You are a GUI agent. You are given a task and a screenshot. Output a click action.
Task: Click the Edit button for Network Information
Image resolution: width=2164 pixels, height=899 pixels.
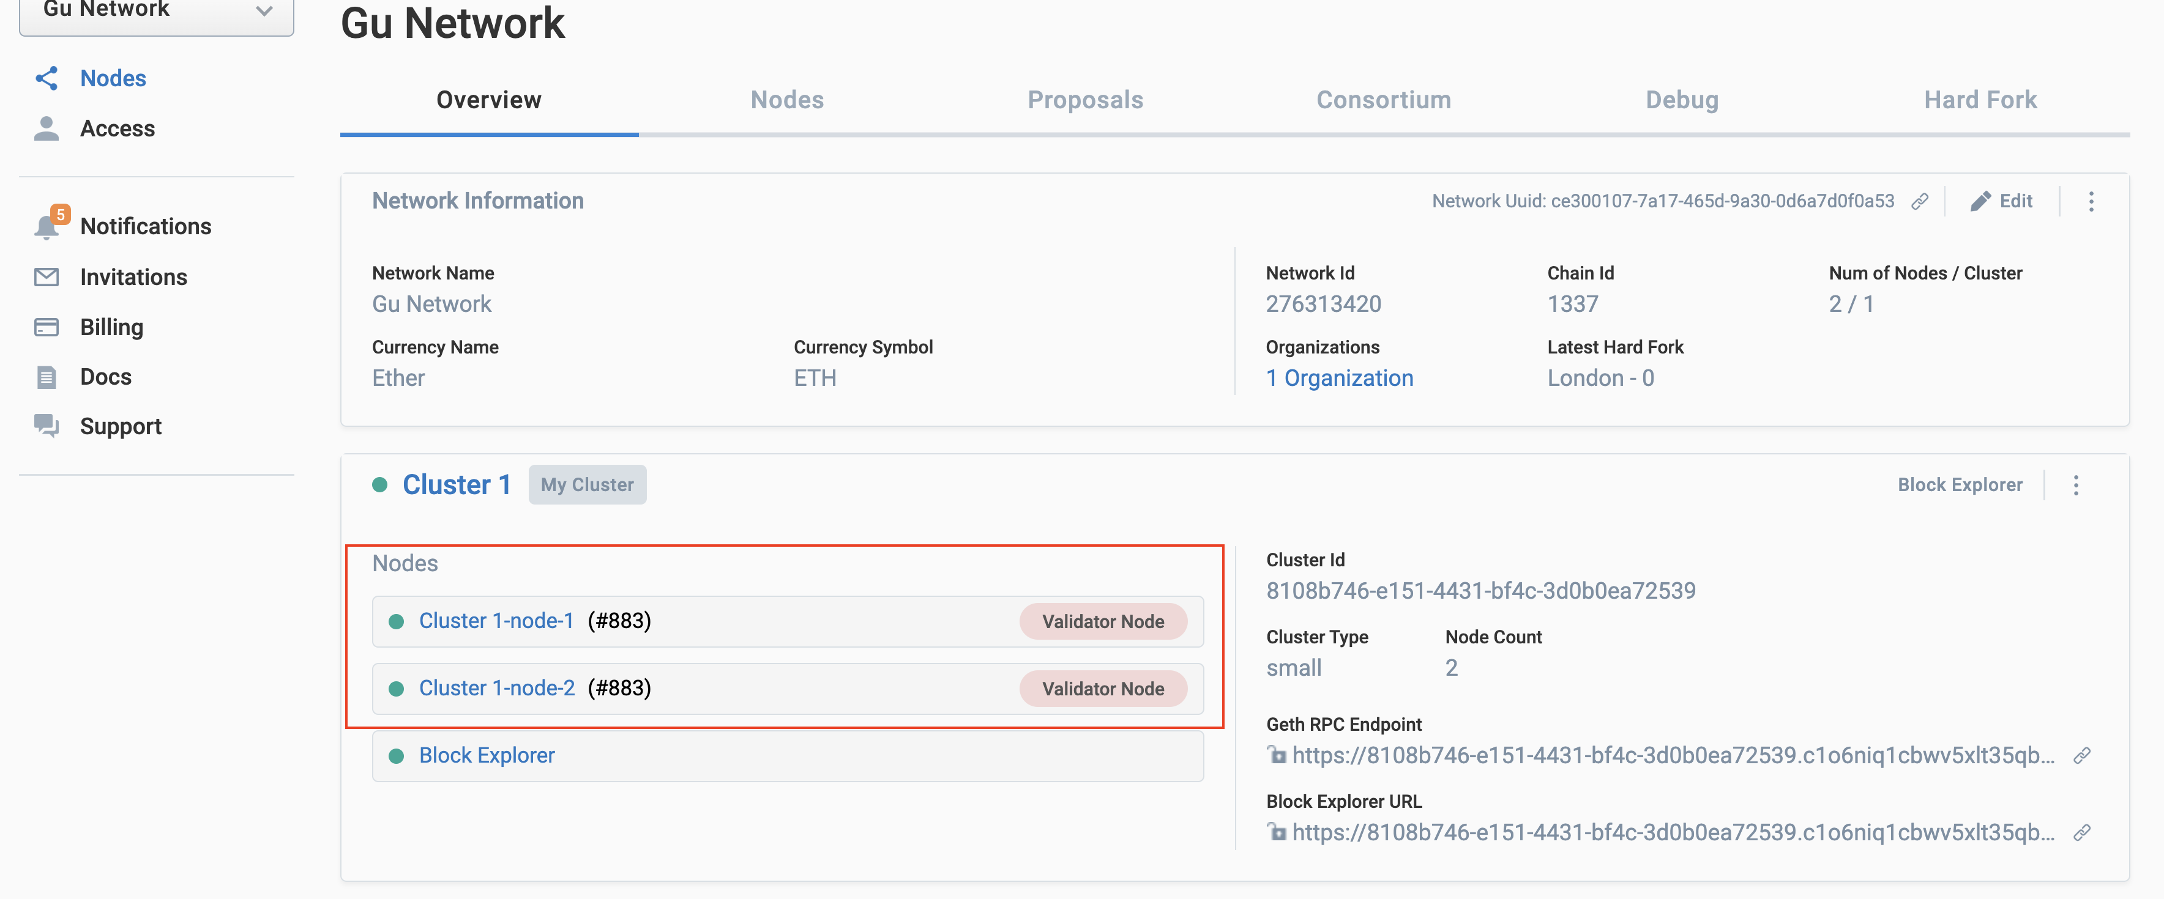click(x=2002, y=201)
